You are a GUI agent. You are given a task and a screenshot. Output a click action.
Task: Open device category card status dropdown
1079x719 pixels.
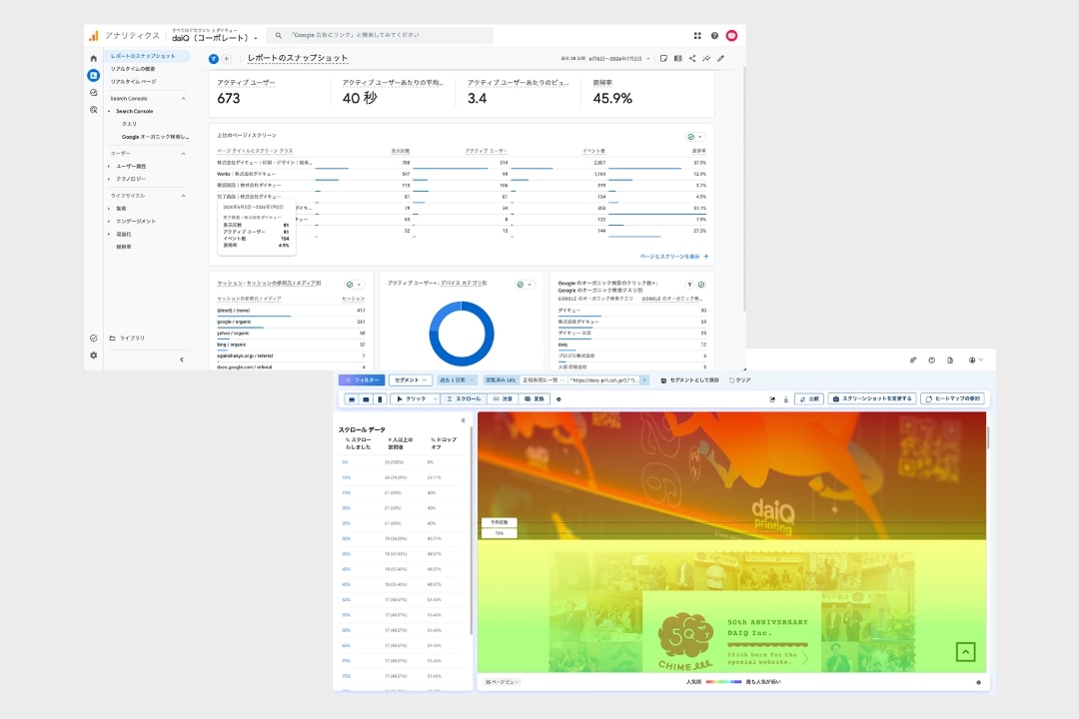pyautogui.click(x=525, y=285)
